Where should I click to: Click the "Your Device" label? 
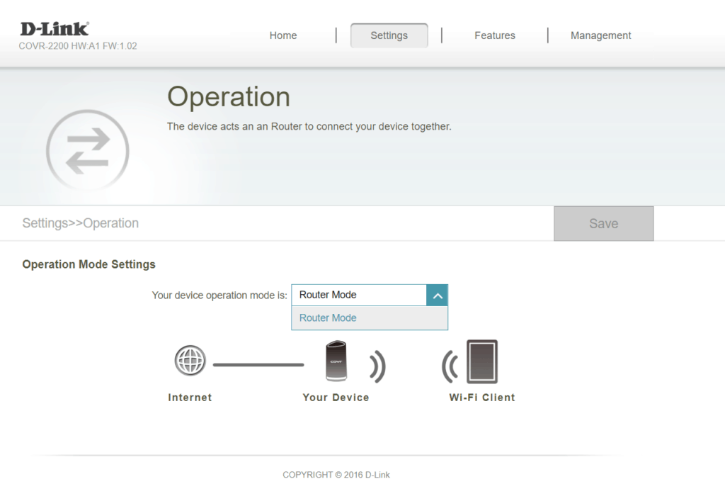click(x=336, y=398)
